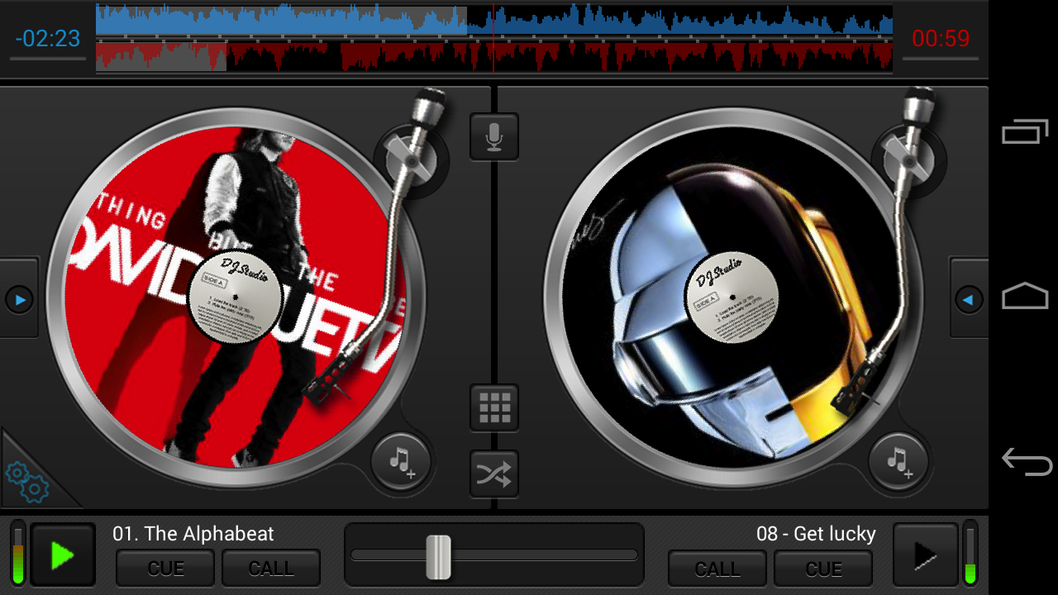
Task: Click the right deck CALL button
Action: (x=717, y=569)
